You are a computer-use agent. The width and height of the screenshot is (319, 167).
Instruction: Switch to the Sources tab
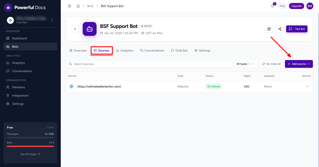pos(102,51)
